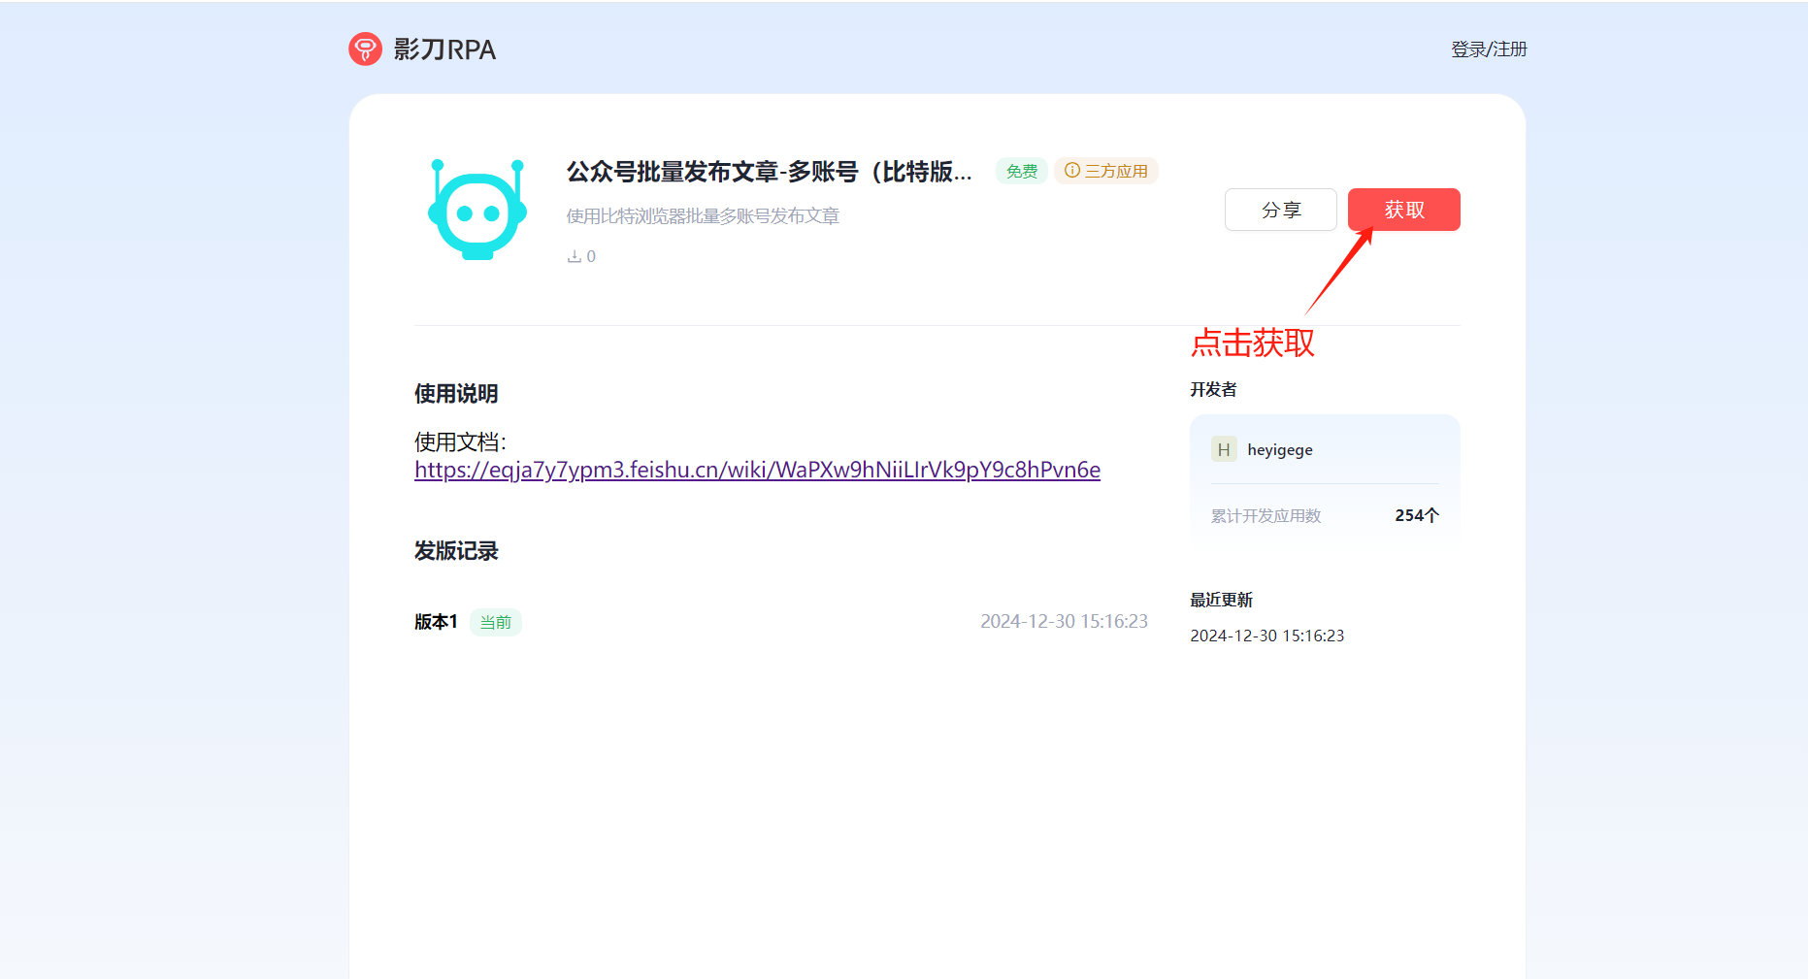The image size is (1808, 979).
Task: Open the feishu.cn wiki documentation link
Action: [x=757, y=470]
